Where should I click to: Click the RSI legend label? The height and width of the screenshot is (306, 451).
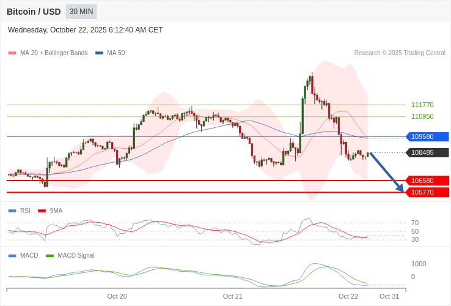25,211
